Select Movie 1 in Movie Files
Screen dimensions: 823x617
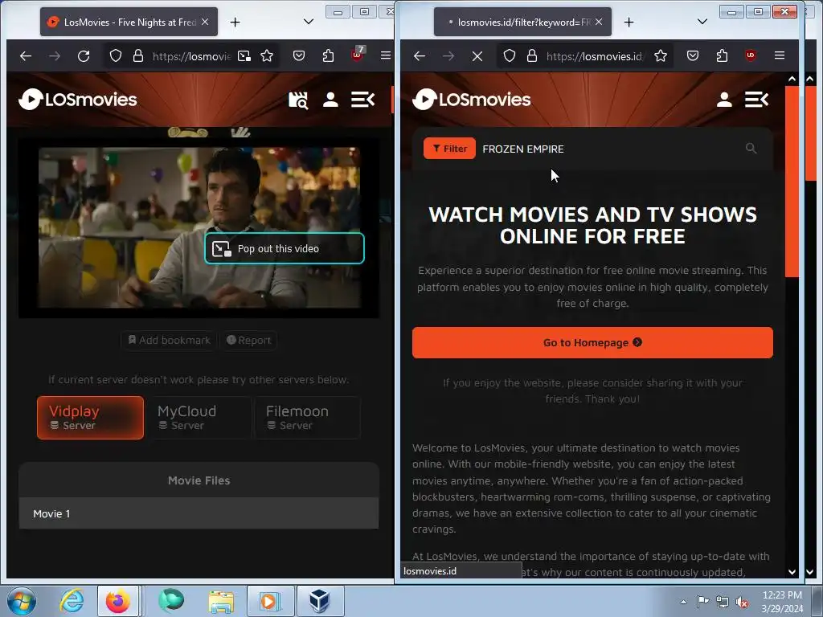tap(199, 513)
